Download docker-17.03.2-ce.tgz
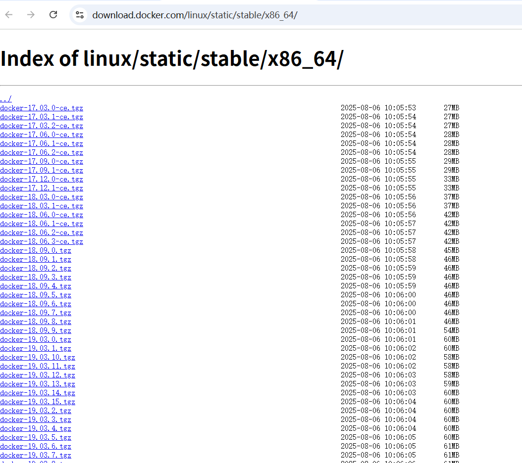 [x=42, y=126]
